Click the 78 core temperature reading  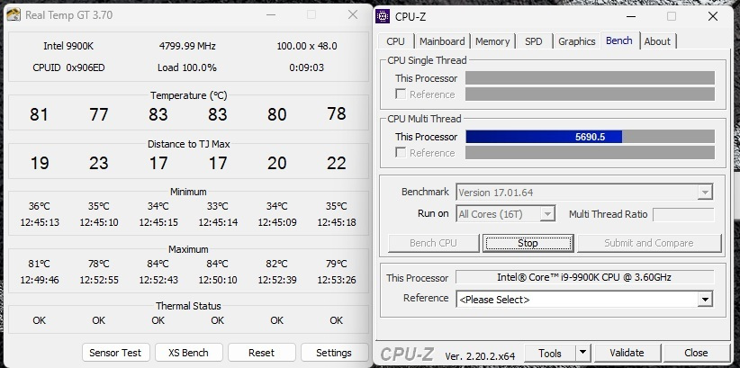click(337, 113)
